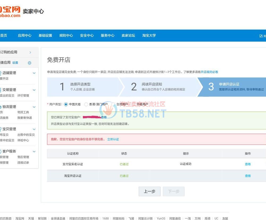Click 立即认证 link
Viewport: 266px width, 220px height.
113,139
